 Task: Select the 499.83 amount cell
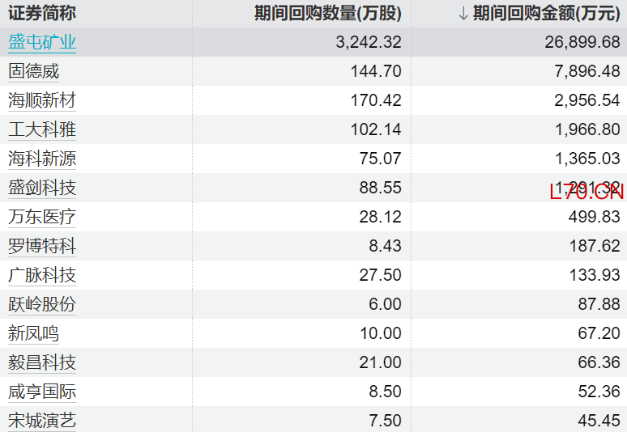(x=594, y=217)
